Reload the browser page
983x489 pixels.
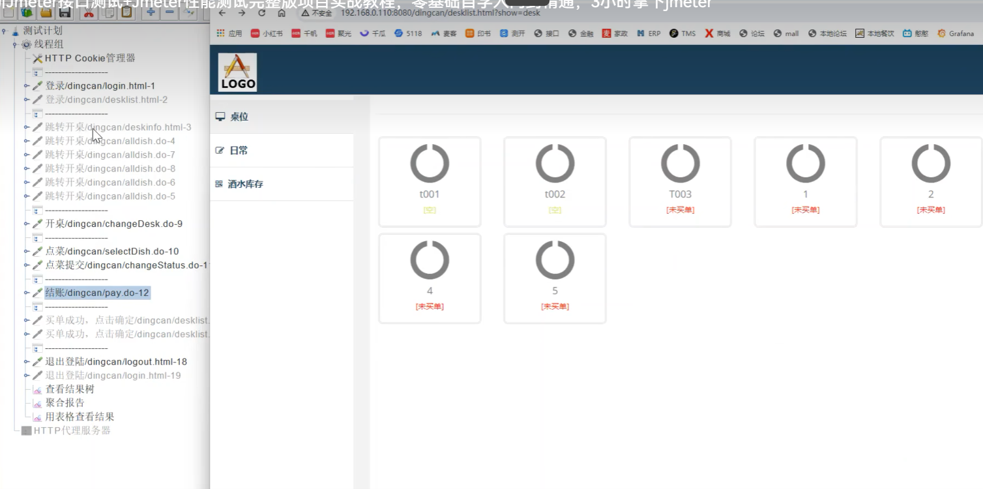point(261,13)
